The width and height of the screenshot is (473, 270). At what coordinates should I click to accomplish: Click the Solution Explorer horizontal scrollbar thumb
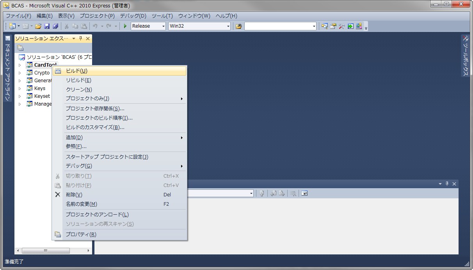pyautogui.click(x=46, y=251)
